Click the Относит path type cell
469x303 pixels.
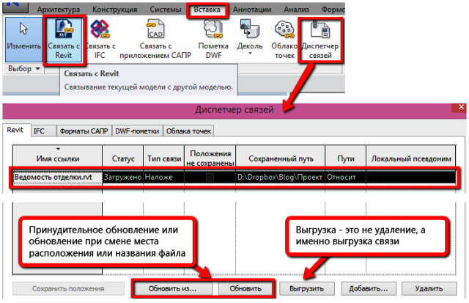click(345, 178)
